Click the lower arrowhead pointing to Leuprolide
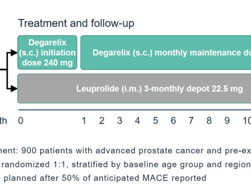The width and height of the screenshot is (251, 188). [x=14, y=89]
